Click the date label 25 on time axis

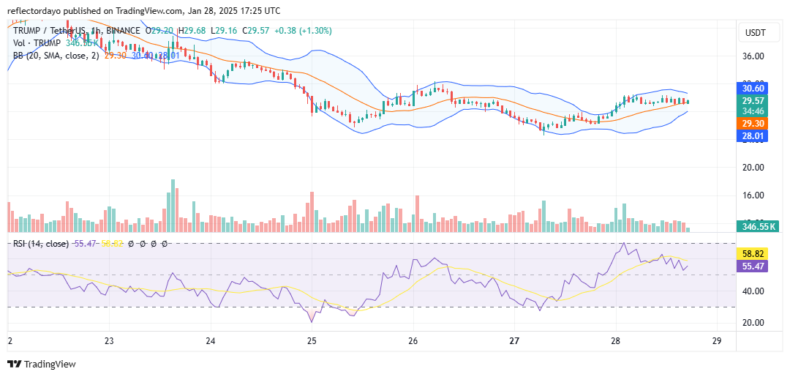(x=312, y=340)
